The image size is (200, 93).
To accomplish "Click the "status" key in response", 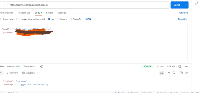I will click(x=8, y=81).
